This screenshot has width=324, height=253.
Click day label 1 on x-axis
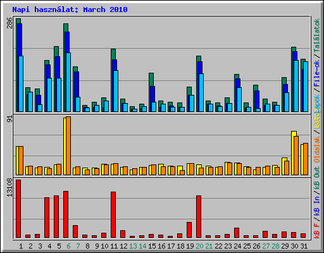pos(21,246)
